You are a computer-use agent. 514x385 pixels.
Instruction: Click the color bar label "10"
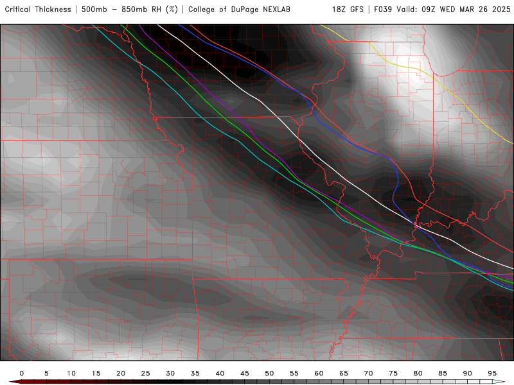(71, 373)
